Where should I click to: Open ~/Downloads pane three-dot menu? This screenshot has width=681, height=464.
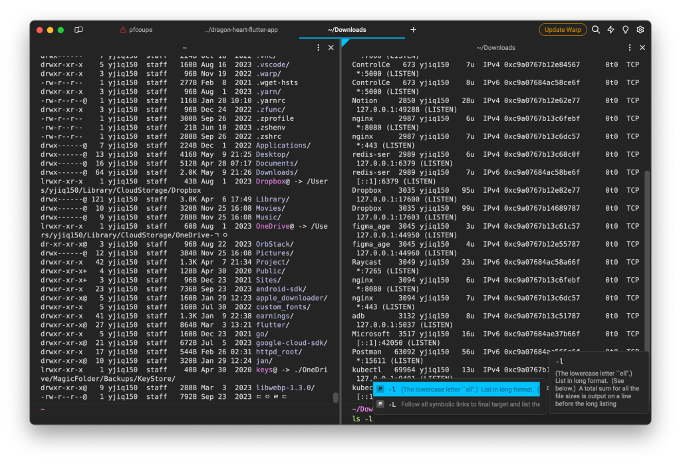pos(630,48)
